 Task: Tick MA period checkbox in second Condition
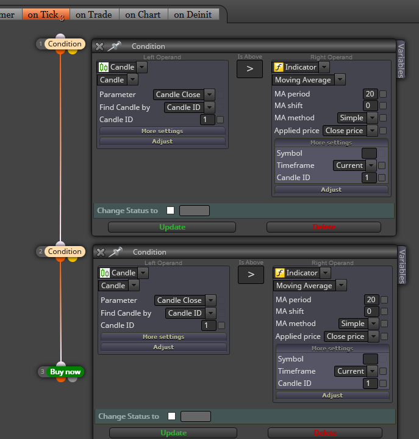coord(384,300)
